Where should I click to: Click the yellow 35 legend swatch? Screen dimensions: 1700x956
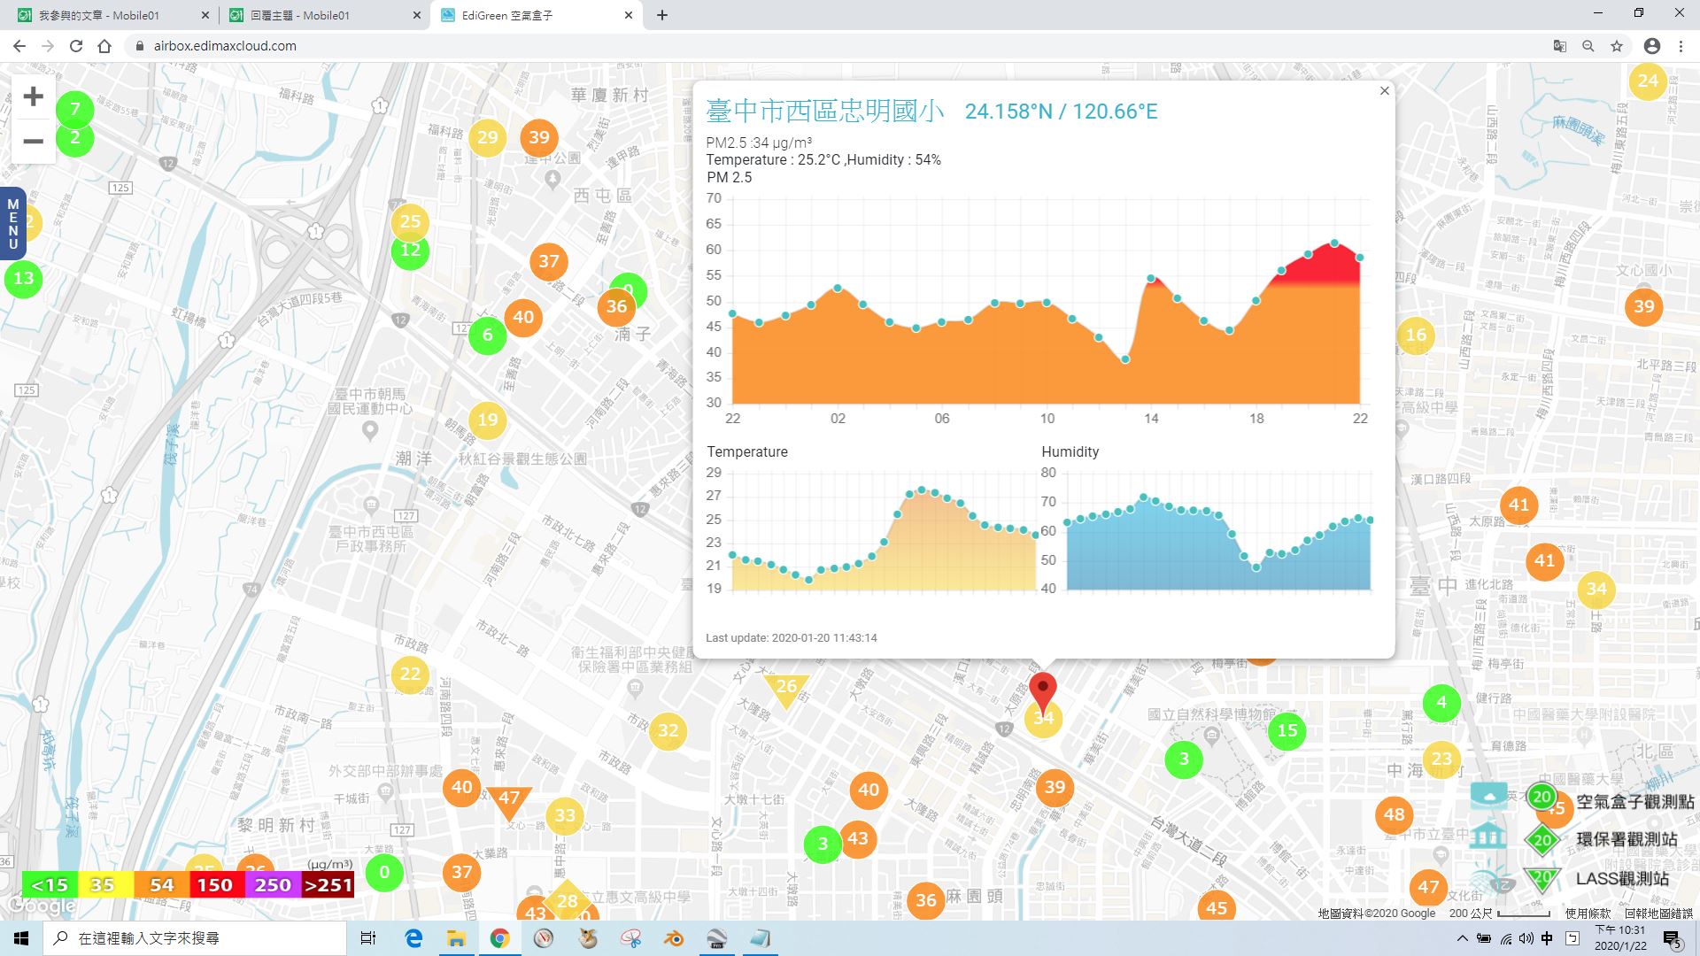point(104,885)
